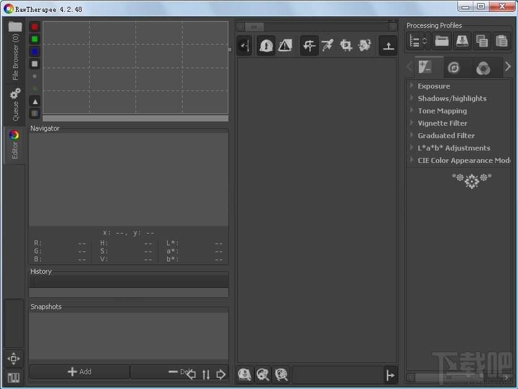518x389 pixels.
Task: Expand the Graduated Filter section
Action: tap(446, 136)
